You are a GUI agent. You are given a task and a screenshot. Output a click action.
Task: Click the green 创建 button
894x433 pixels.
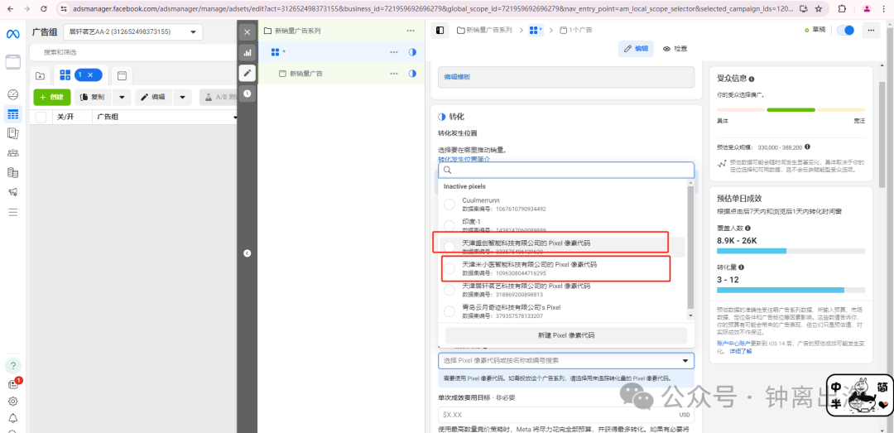pos(52,97)
